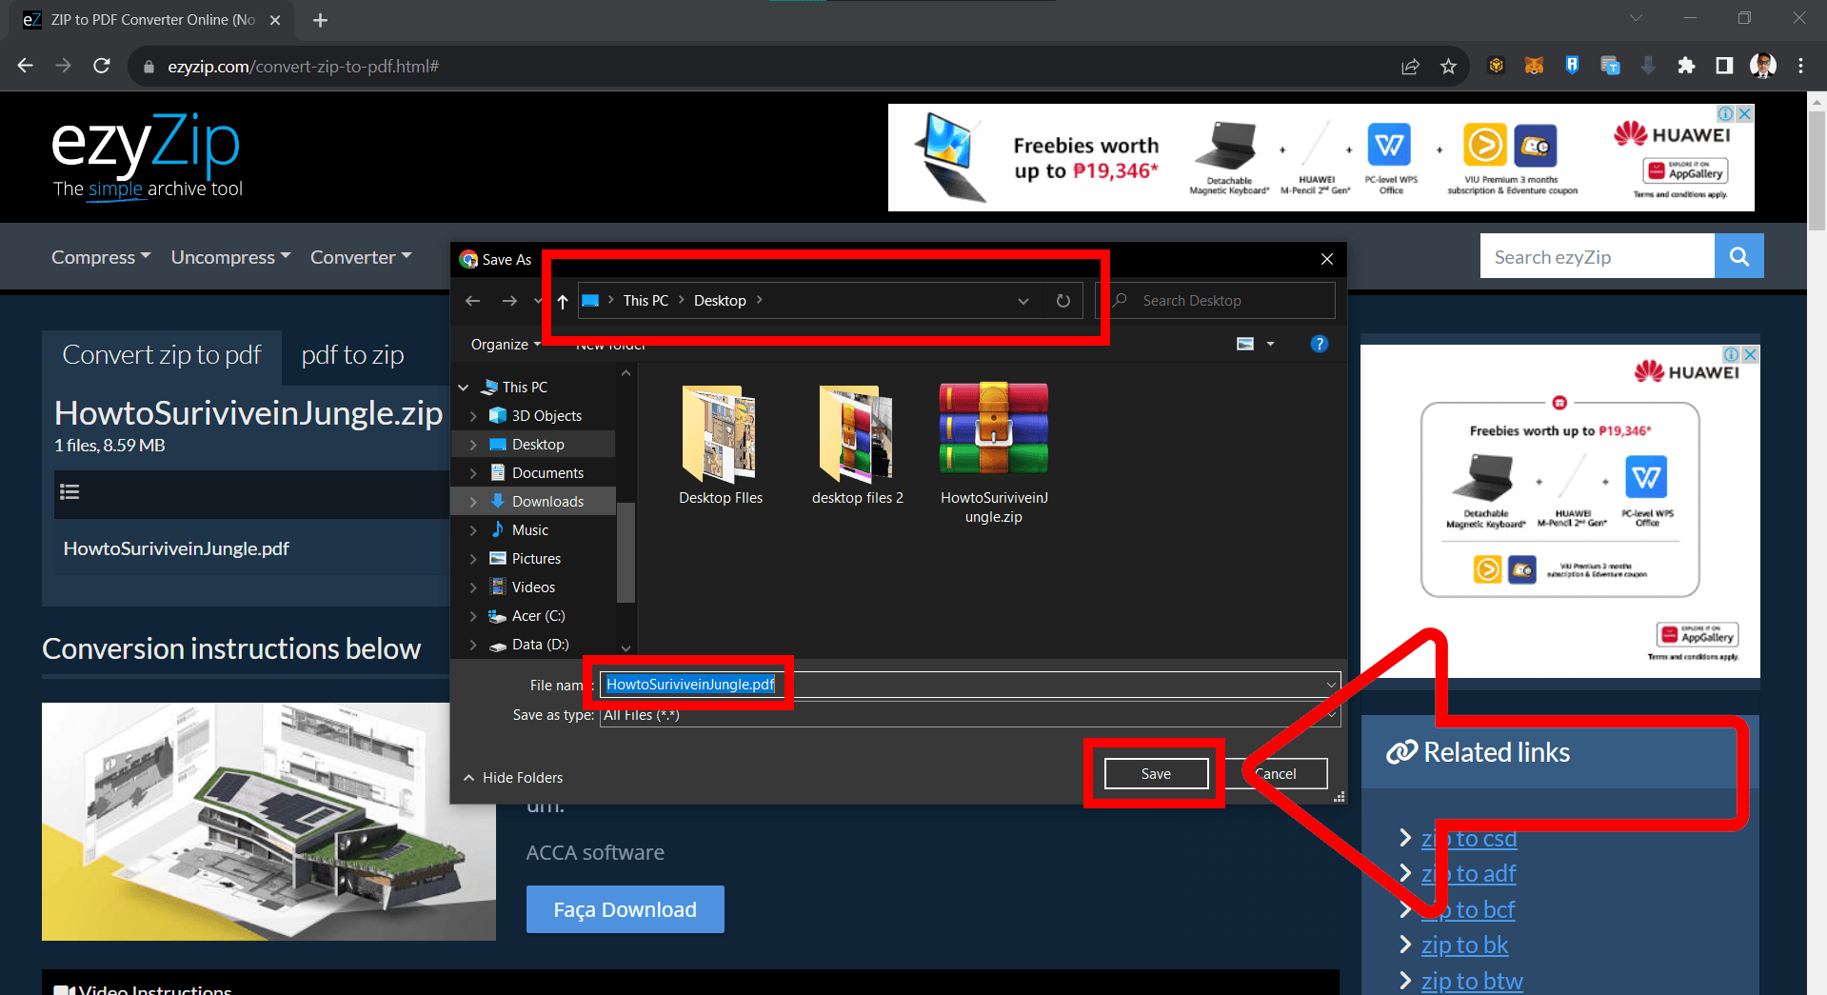Image resolution: width=1827 pixels, height=995 pixels.
Task: Open the browser extensions puzzle icon
Action: coord(1686,66)
